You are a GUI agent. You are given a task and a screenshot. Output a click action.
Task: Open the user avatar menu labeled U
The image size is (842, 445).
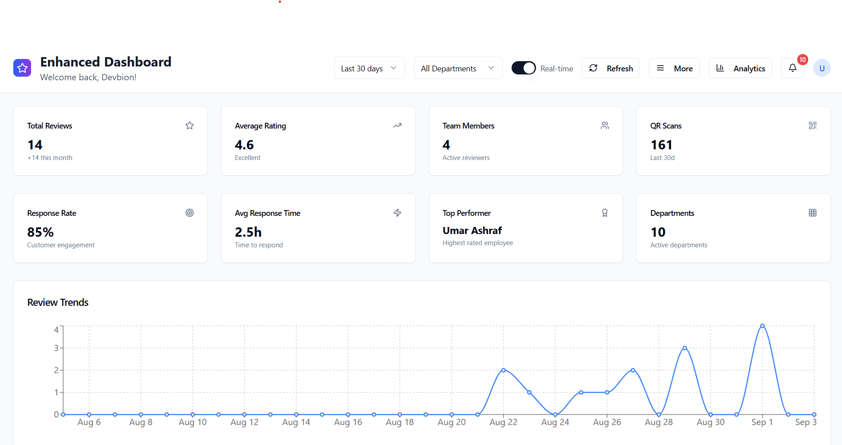[x=822, y=68]
